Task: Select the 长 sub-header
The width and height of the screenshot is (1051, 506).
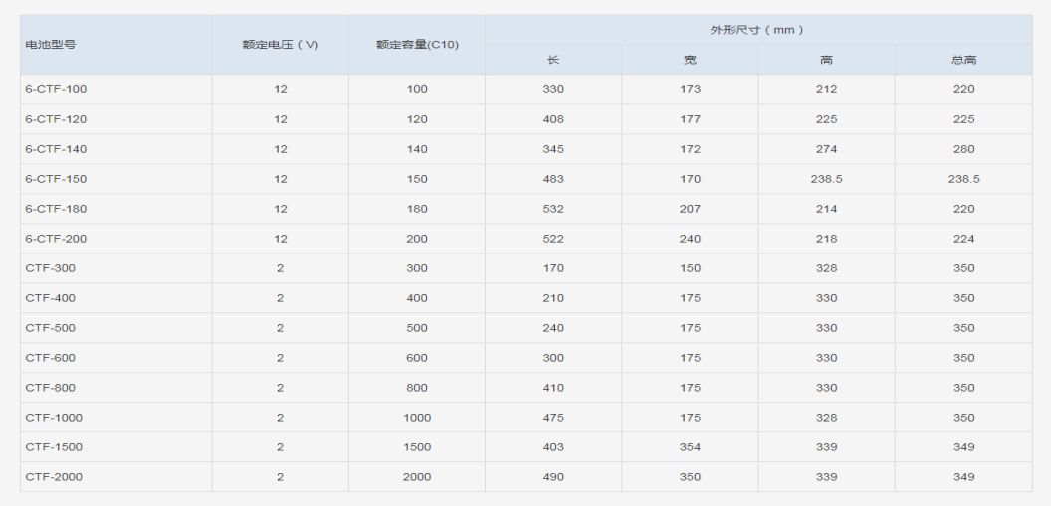Action: (x=553, y=60)
